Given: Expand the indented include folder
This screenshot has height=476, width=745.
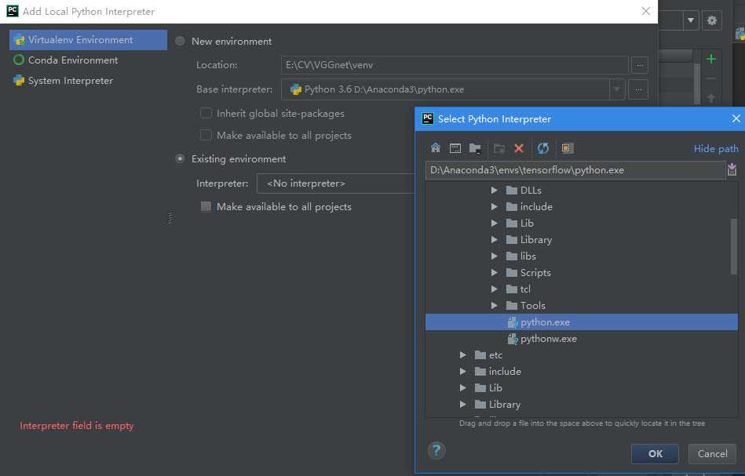Looking at the screenshot, I should [x=494, y=206].
